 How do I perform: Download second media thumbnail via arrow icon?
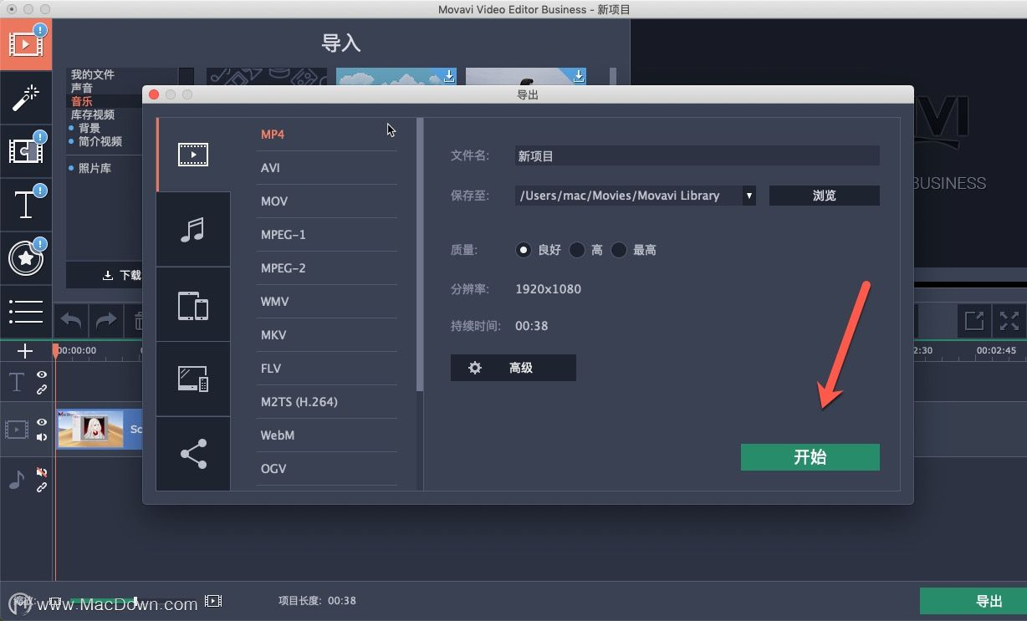point(579,76)
